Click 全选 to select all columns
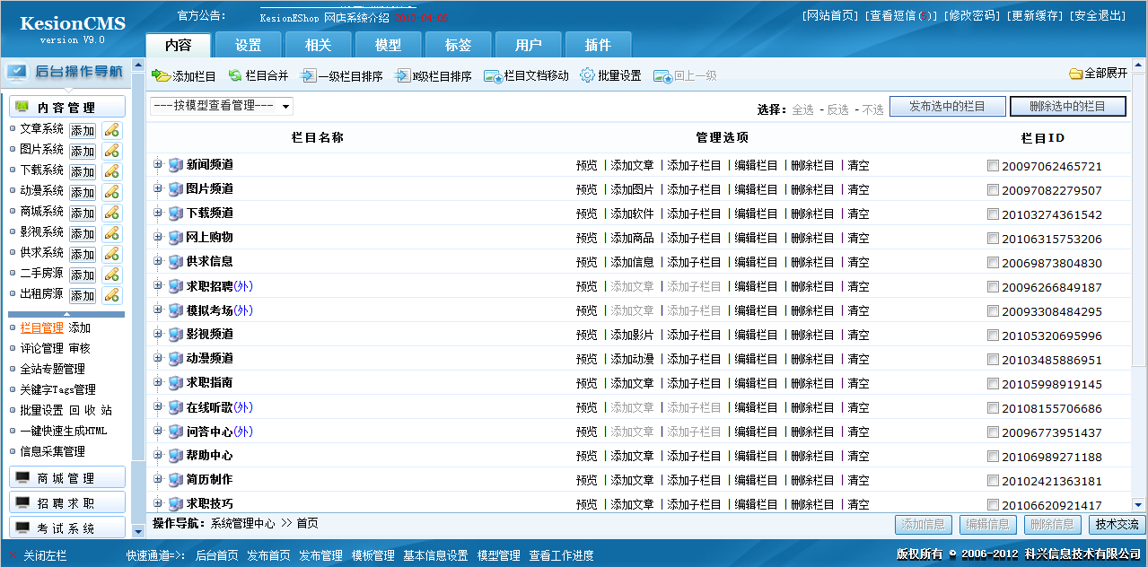Screen dimensions: 1148x567 pos(802,109)
